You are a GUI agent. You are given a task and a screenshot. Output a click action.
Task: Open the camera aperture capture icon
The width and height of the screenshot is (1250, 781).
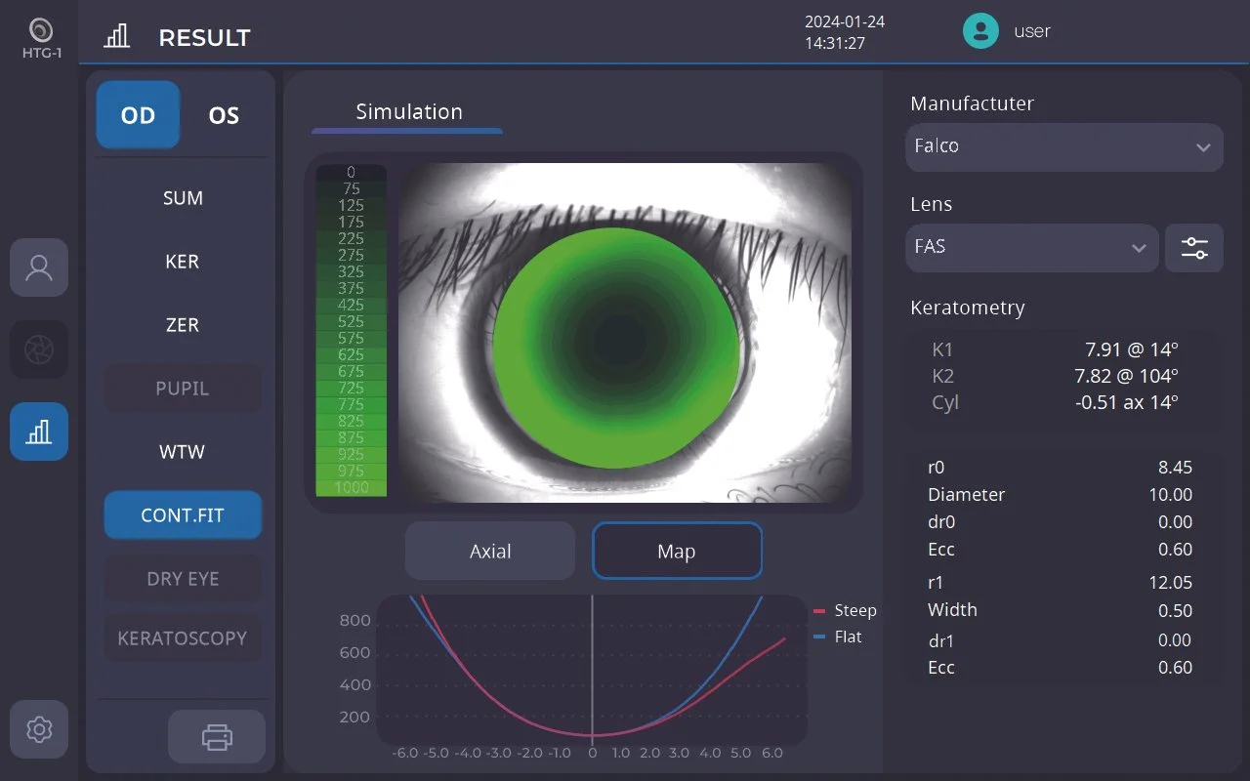(x=39, y=349)
